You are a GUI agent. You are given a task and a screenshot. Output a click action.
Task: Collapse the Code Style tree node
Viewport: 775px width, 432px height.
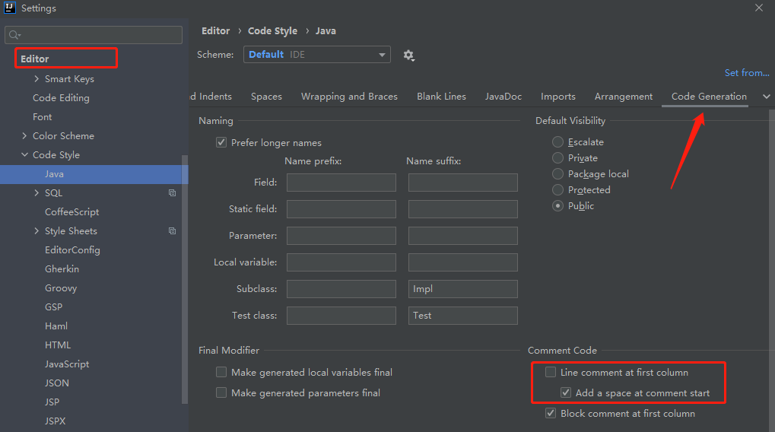[x=24, y=155]
